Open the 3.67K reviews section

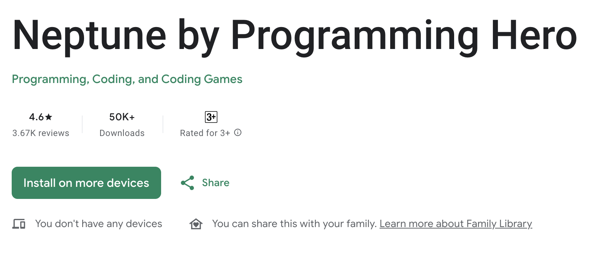tap(41, 133)
